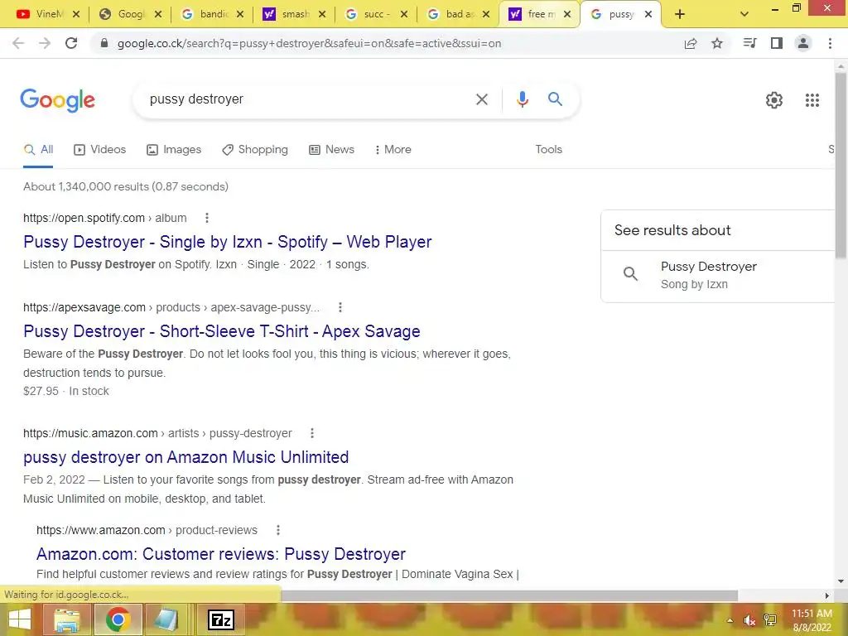Open the media controls icon in toolbar
848x636 pixels.
(x=749, y=43)
